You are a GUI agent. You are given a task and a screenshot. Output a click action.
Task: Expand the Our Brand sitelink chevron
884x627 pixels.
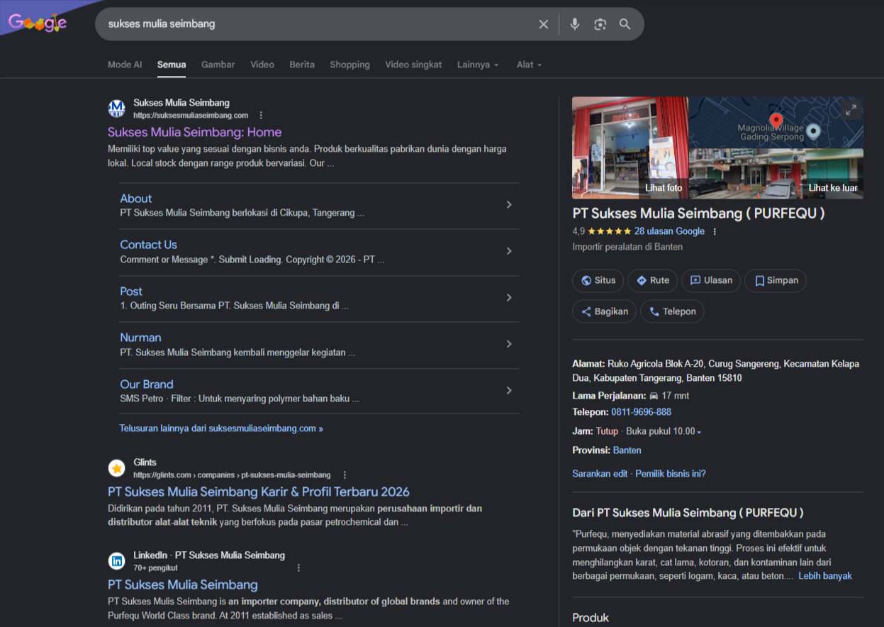coord(509,391)
